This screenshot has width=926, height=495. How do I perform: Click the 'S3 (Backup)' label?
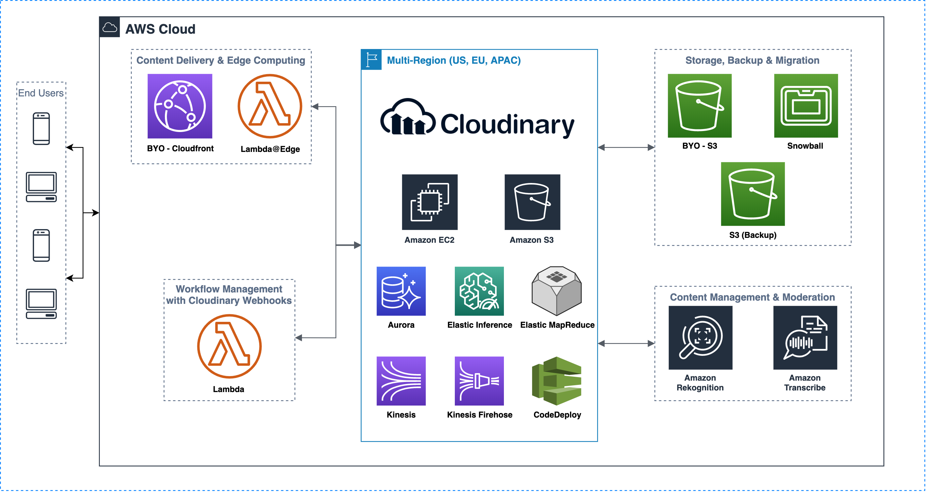pos(753,235)
